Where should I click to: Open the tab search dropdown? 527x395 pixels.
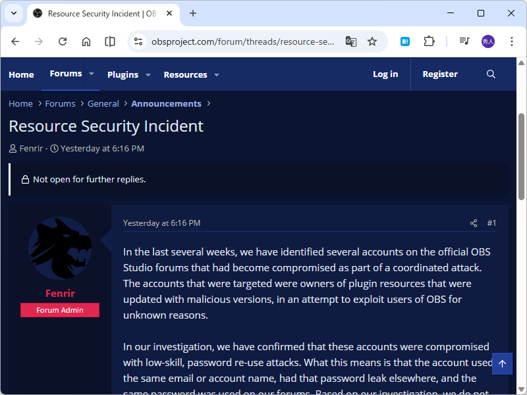click(x=13, y=13)
